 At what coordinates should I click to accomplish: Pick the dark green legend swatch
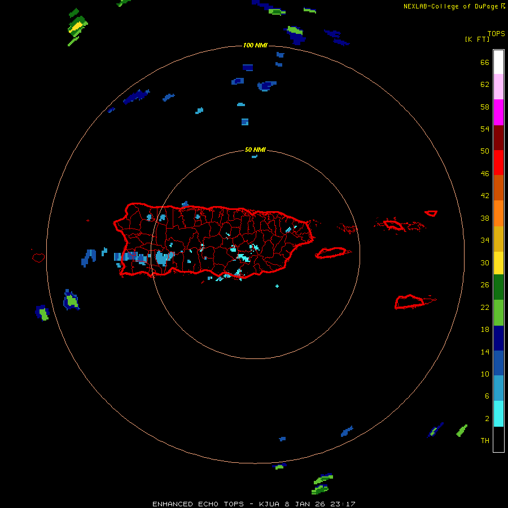click(498, 287)
